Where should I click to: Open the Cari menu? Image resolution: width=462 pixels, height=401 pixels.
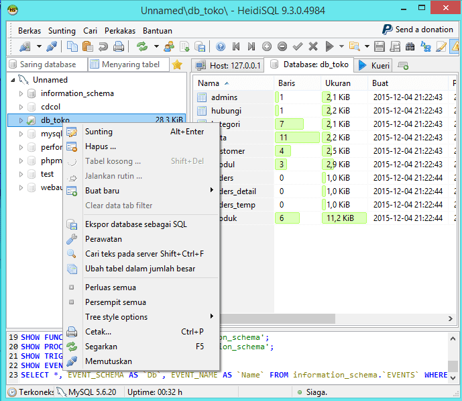tap(90, 31)
